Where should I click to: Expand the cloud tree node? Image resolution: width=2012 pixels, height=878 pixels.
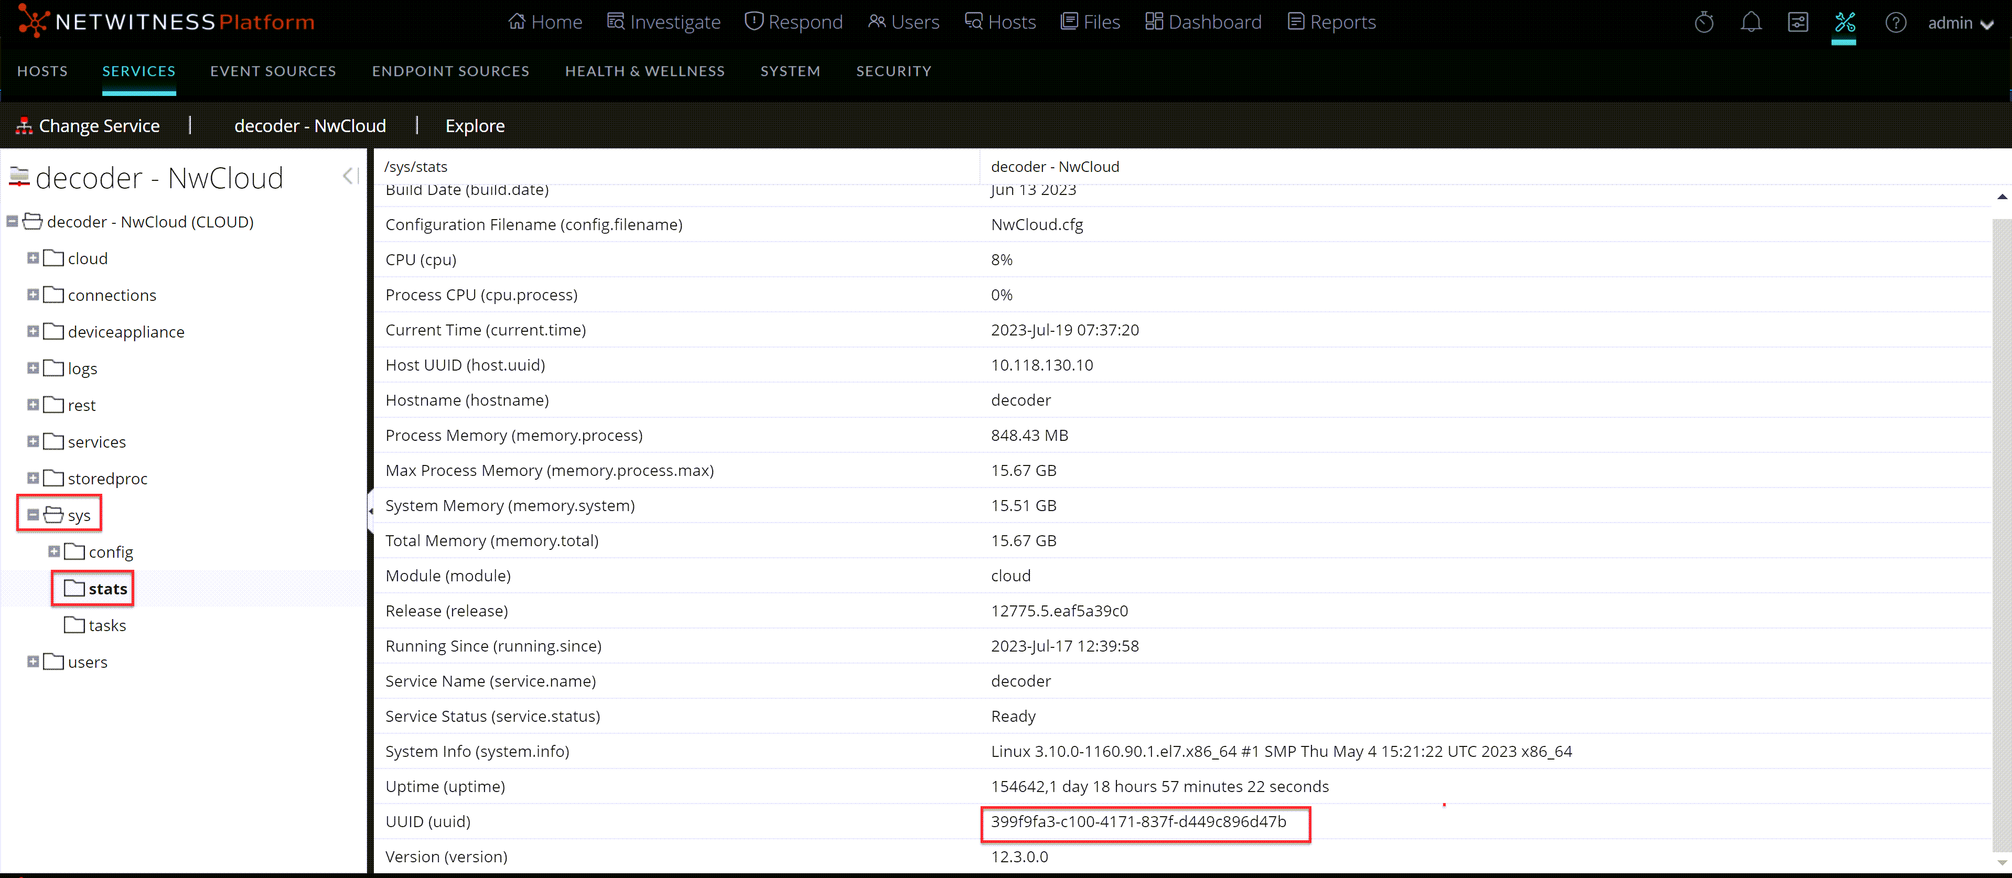coord(33,258)
